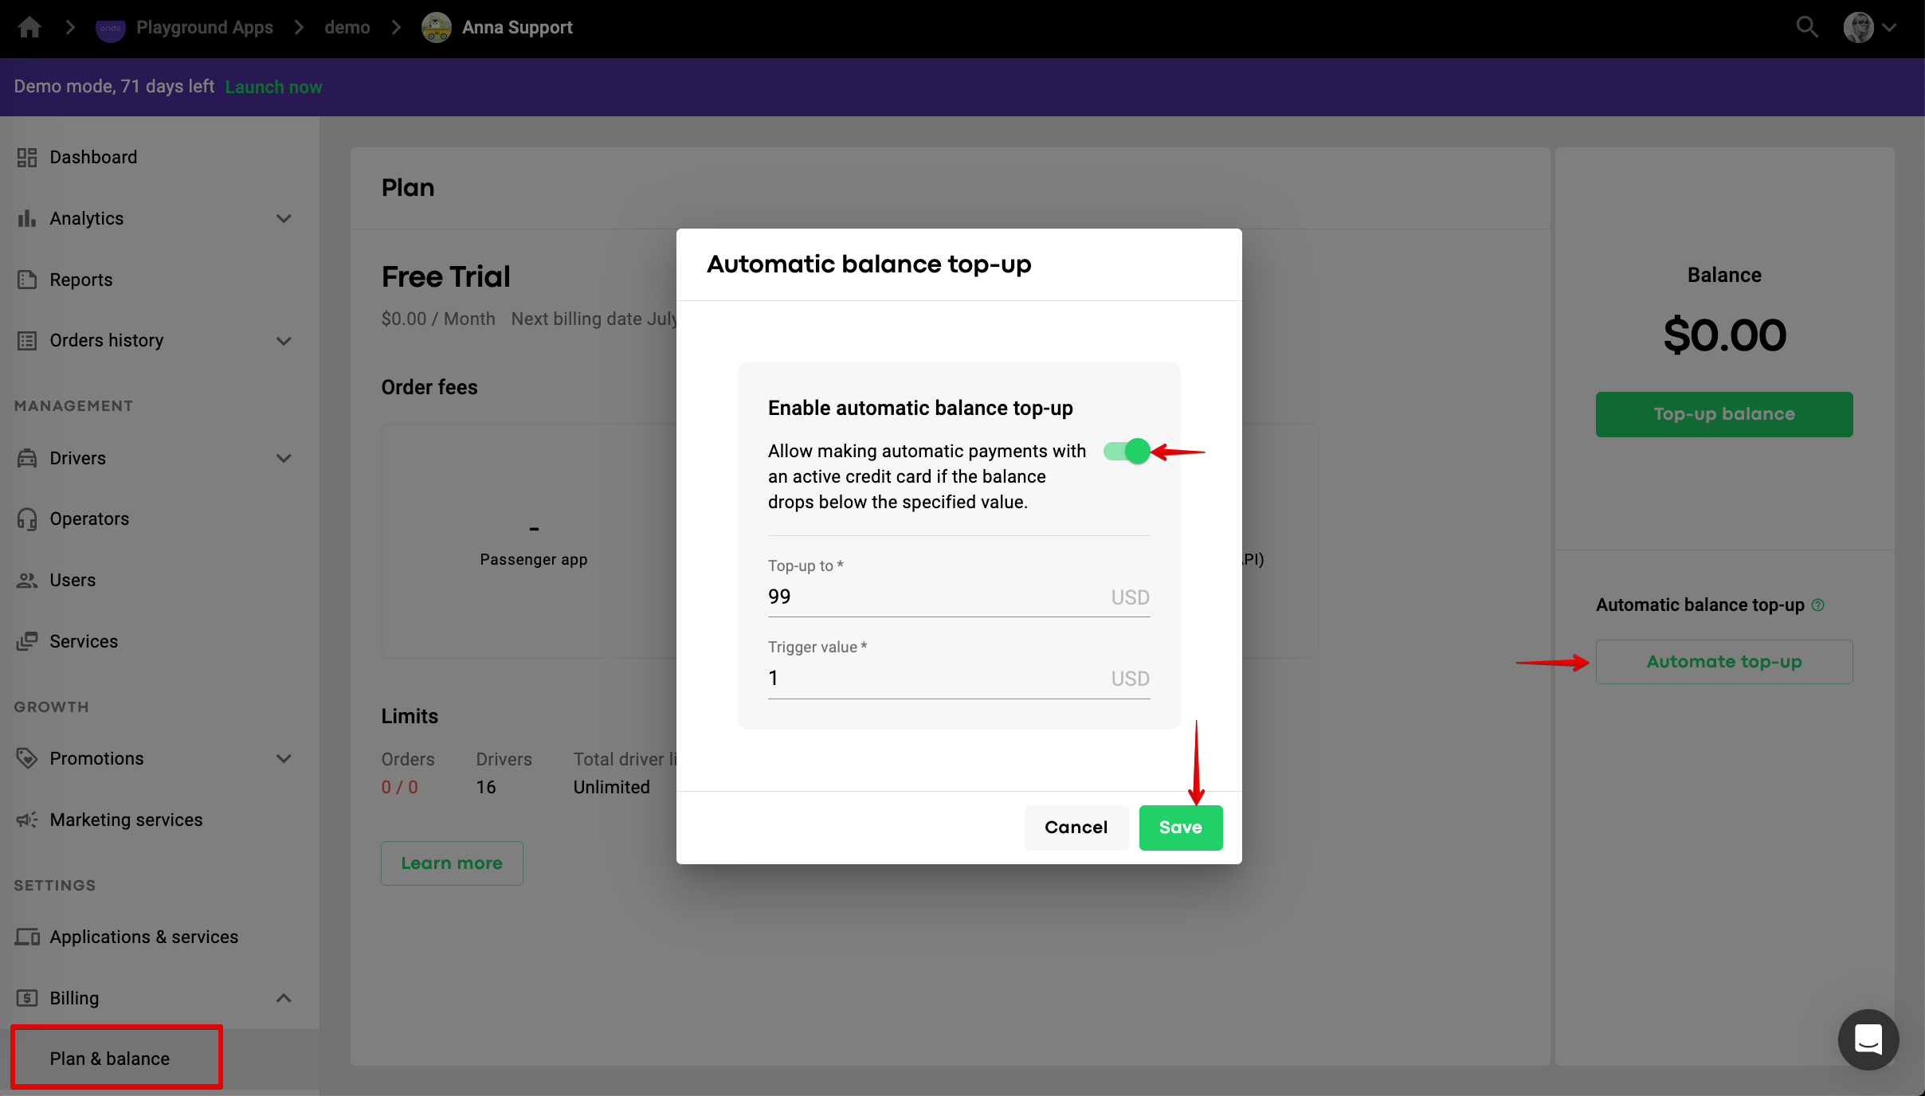Collapse the Billing section chevron
This screenshot has height=1096, width=1925.
click(284, 998)
